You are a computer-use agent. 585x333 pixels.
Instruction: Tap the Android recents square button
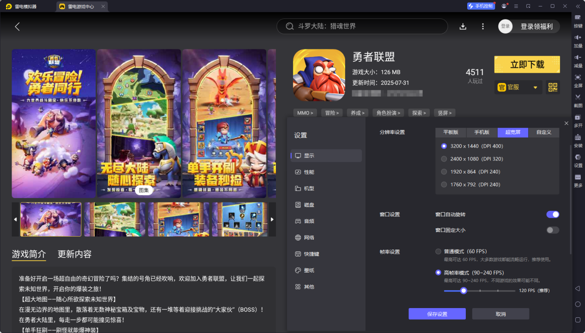pos(578,320)
